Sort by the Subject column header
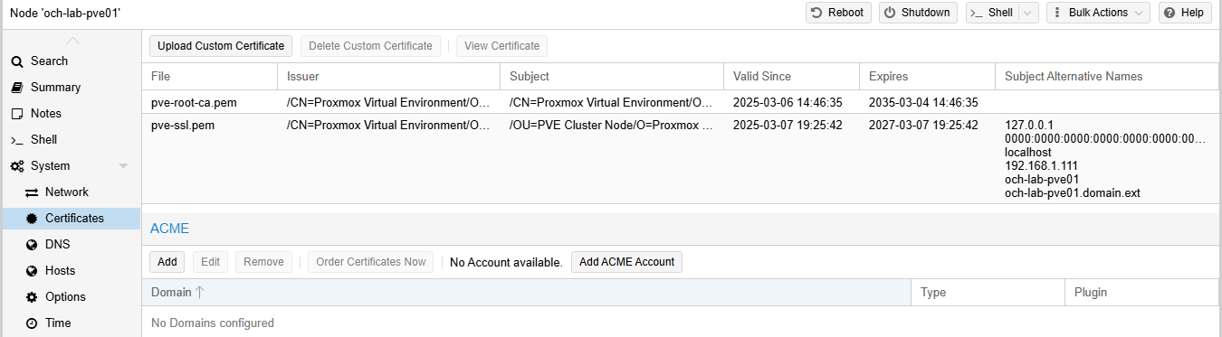Viewport: 1222px width, 337px height. [x=611, y=77]
